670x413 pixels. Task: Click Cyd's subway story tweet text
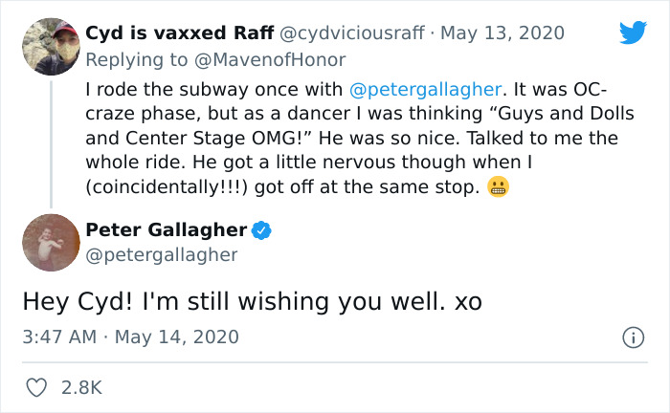click(335, 138)
